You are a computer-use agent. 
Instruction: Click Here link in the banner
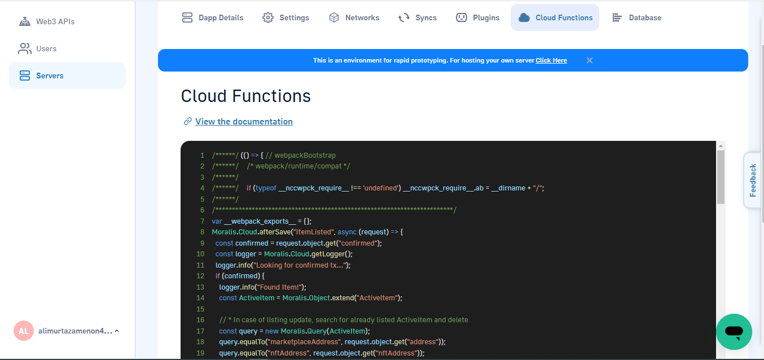click(551, 60)
